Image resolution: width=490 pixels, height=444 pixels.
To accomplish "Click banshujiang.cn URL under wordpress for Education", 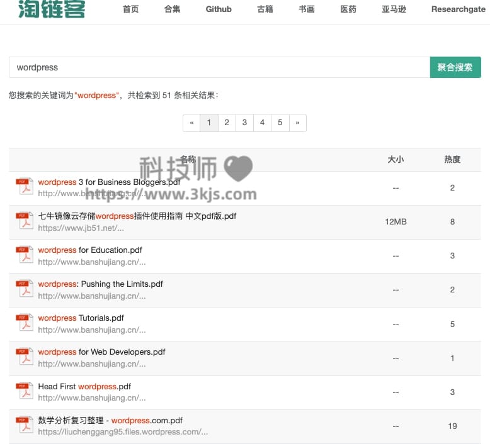I will (x=92, y=262).
